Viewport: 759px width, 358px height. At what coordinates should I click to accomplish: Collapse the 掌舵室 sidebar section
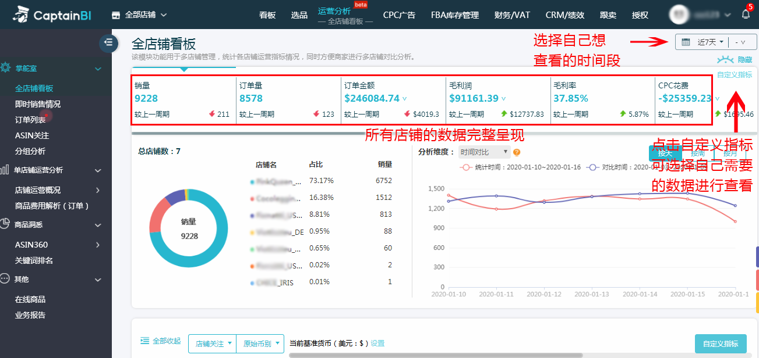pyautogui.click(x=98, y=69)
